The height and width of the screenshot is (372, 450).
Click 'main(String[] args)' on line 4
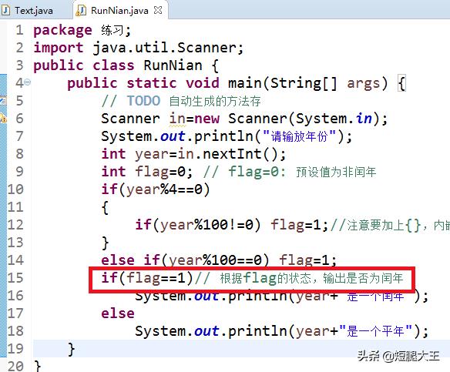coord(307,83)
